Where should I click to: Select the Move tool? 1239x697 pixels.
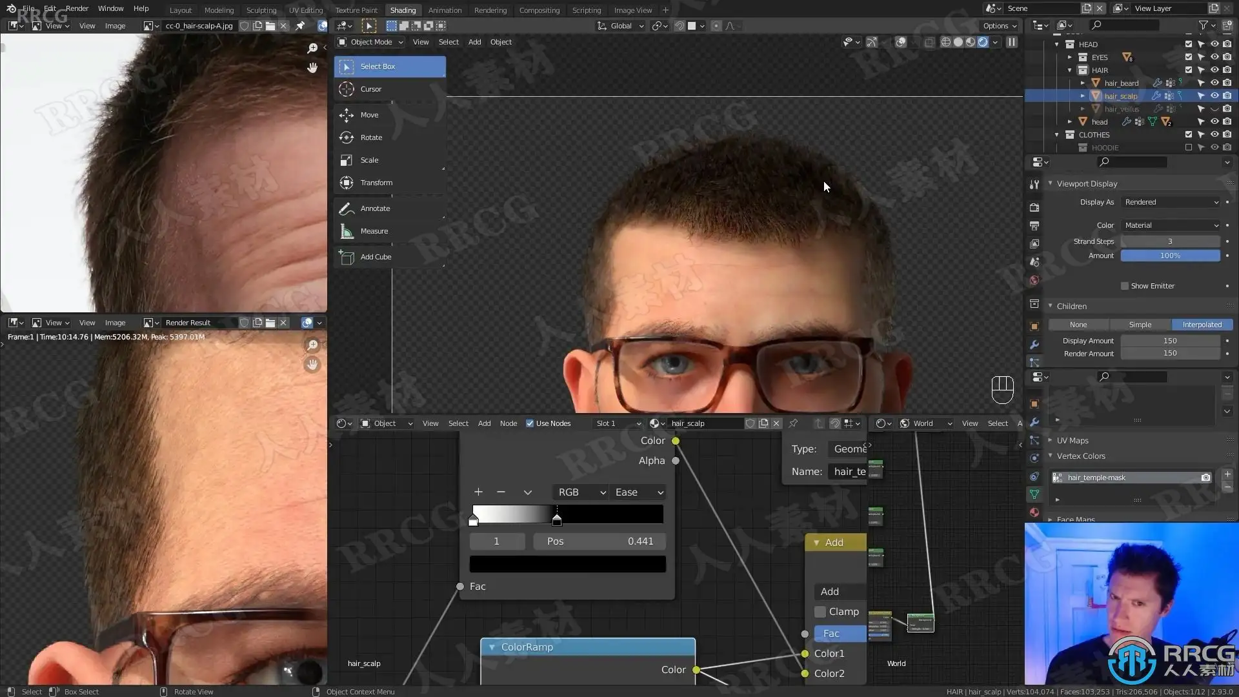390,115
